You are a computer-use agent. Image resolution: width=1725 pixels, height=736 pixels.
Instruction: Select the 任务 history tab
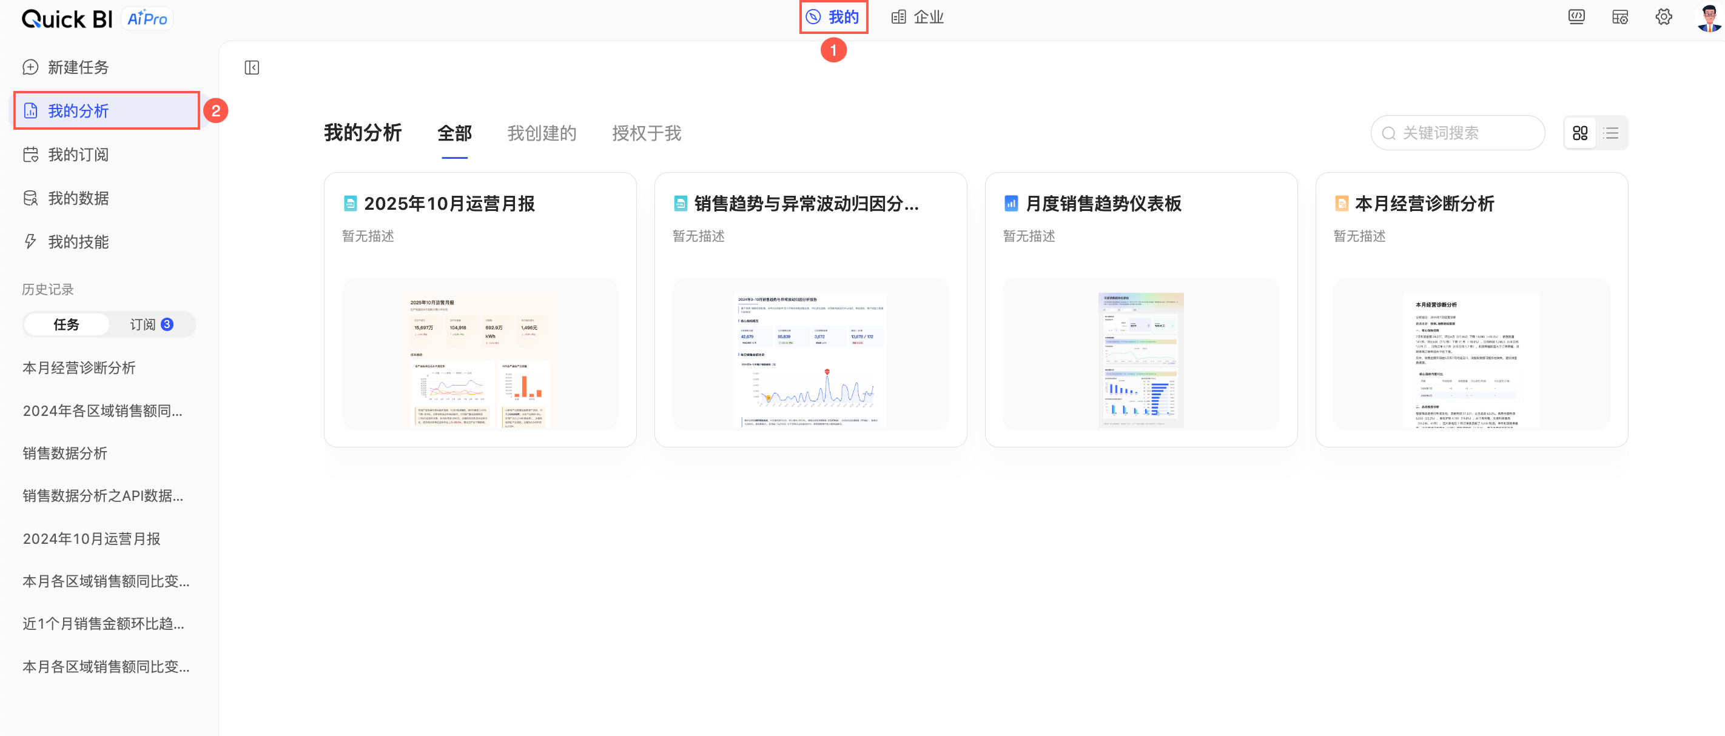(66, 324)
